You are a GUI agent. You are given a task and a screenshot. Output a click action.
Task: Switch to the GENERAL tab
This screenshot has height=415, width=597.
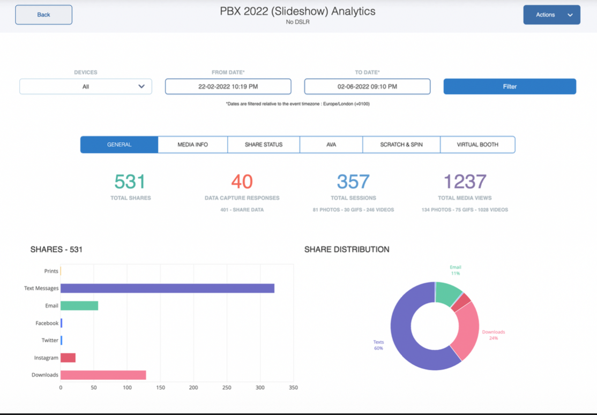coord(119,144)
